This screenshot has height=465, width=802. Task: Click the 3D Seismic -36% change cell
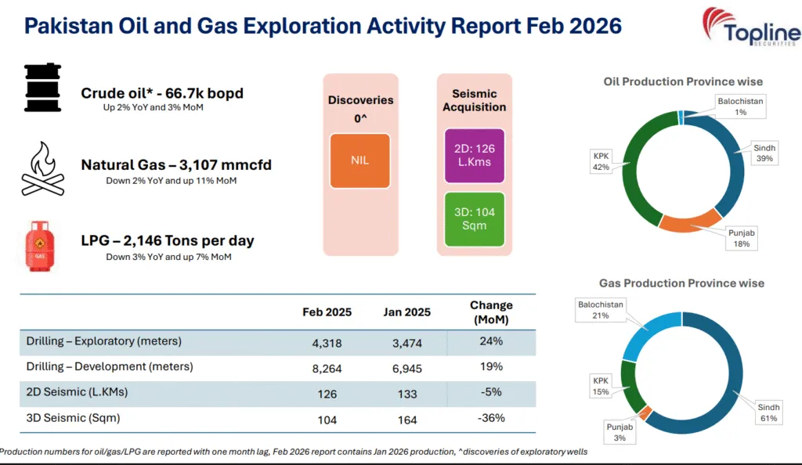tap(491, 418)
